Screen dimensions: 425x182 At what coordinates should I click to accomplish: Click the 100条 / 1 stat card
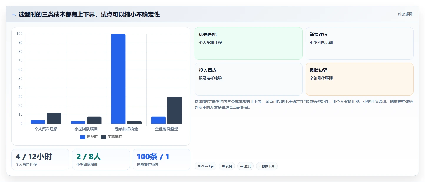click(162, 159)
